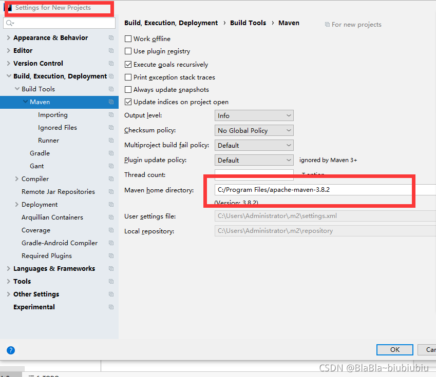Click project-level icon beside Gradle
Screen dimensions: 436x377
pyautogui.click(x=111, y=153)
